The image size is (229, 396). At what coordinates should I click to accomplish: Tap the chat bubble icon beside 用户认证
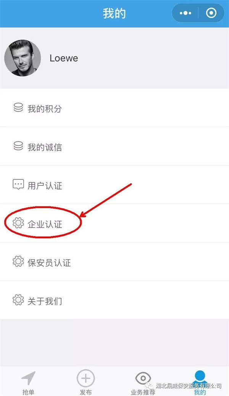pos(18,185)
